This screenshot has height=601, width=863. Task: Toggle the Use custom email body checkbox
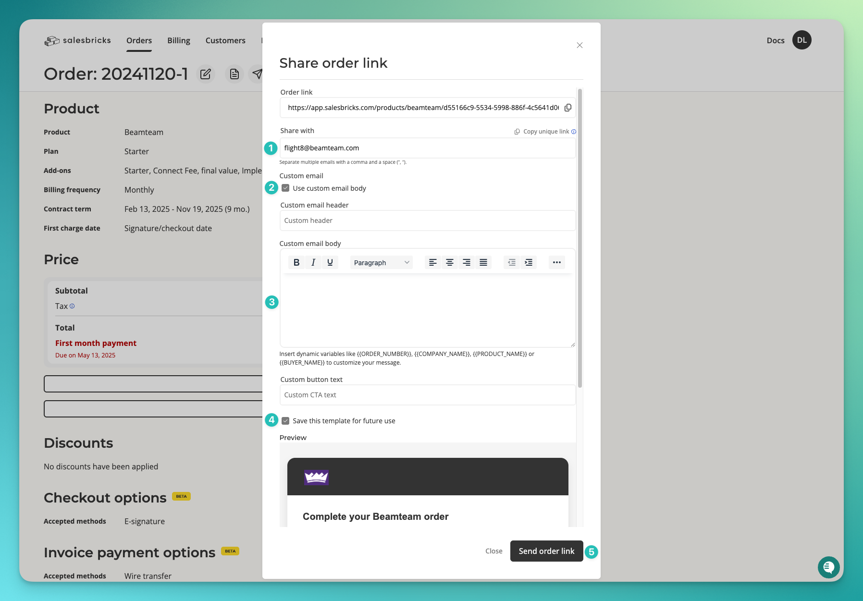pos(285,188)
